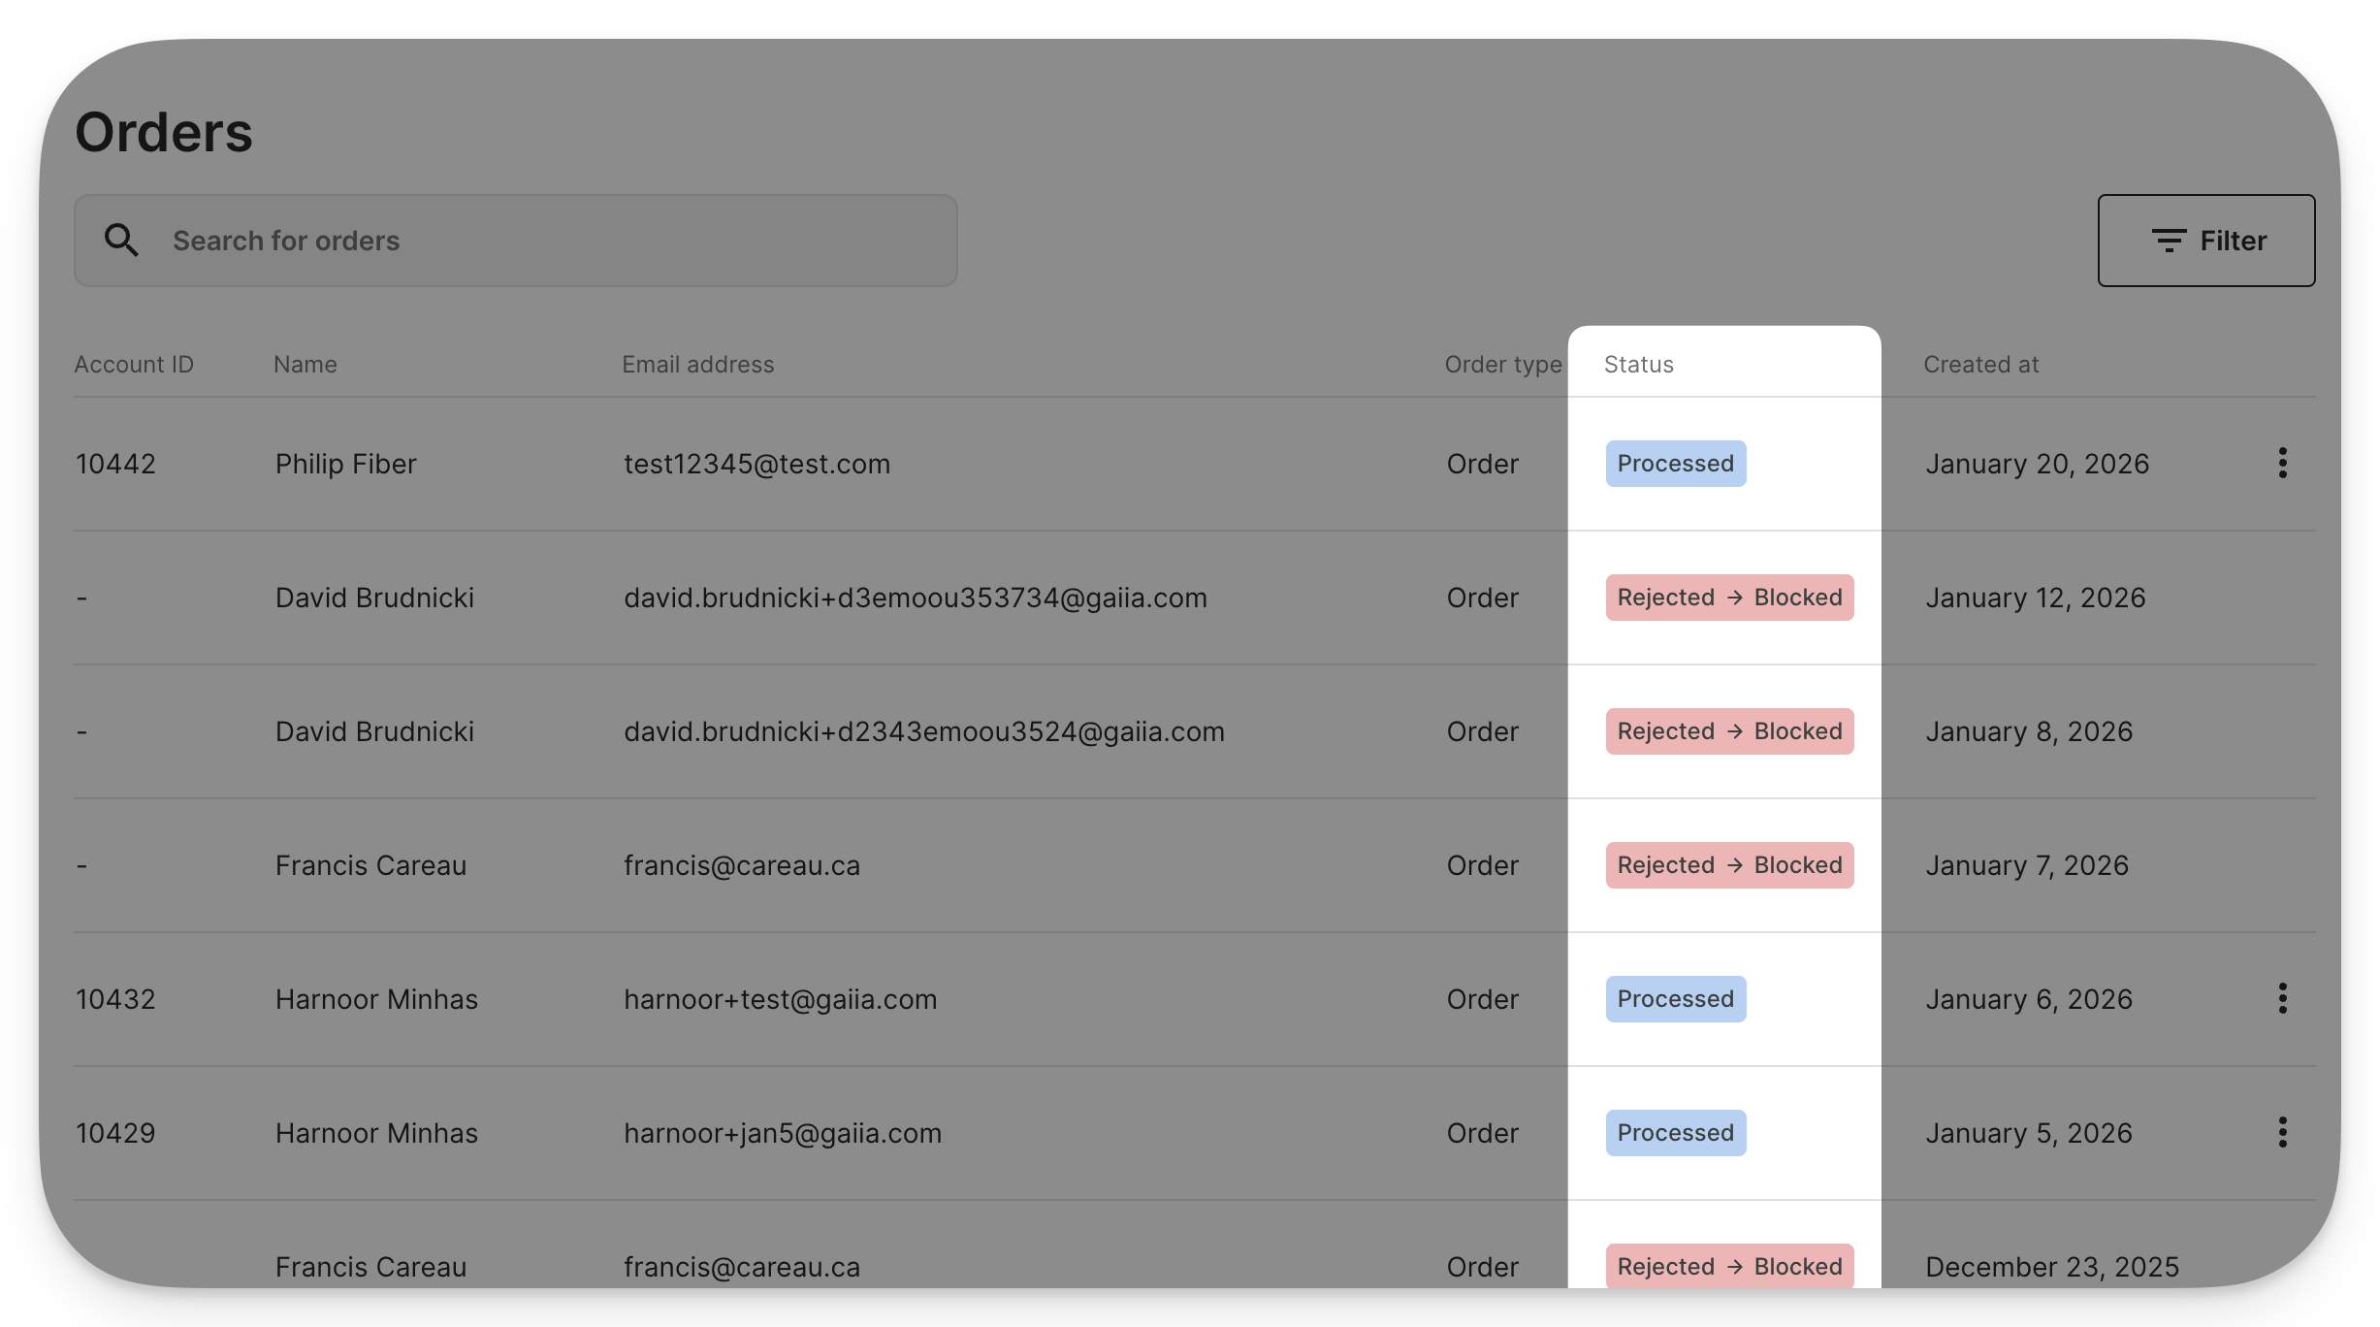Click Rejected → Blocked badge for January 12 order
Image resolution: width=2380 pixels, height=1327 pixels.
coord(1729,598)
